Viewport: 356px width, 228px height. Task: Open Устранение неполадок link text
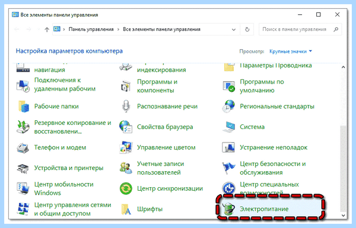pos(274,147)
